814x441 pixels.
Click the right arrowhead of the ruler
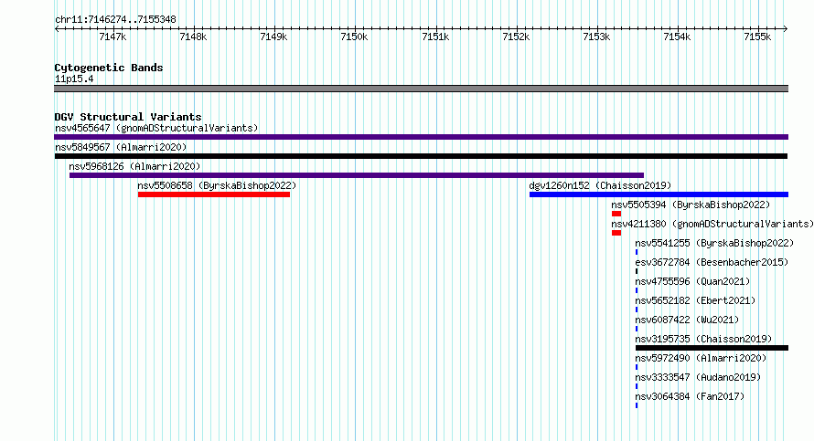[786, 28]
